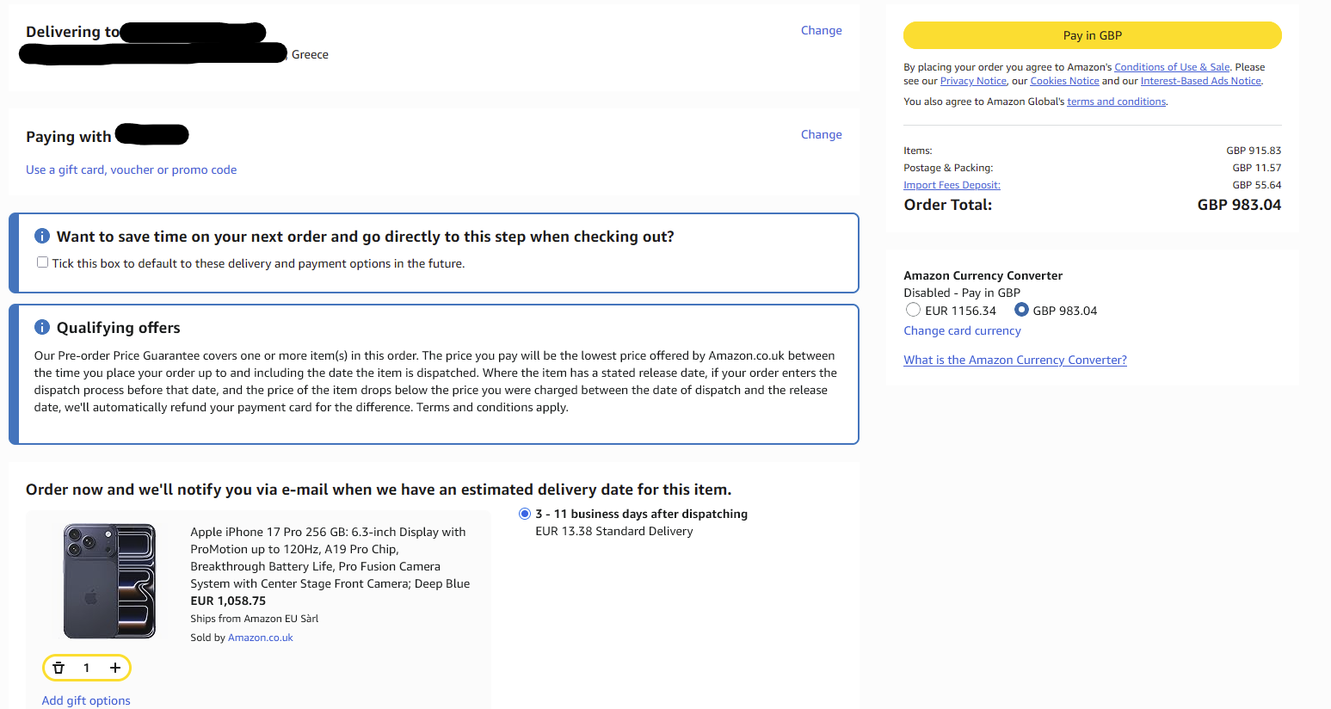Click the Ships from Amazon EU Sàrl text
This screenshot has height=709, width=1331.
(x=255, y=619)
